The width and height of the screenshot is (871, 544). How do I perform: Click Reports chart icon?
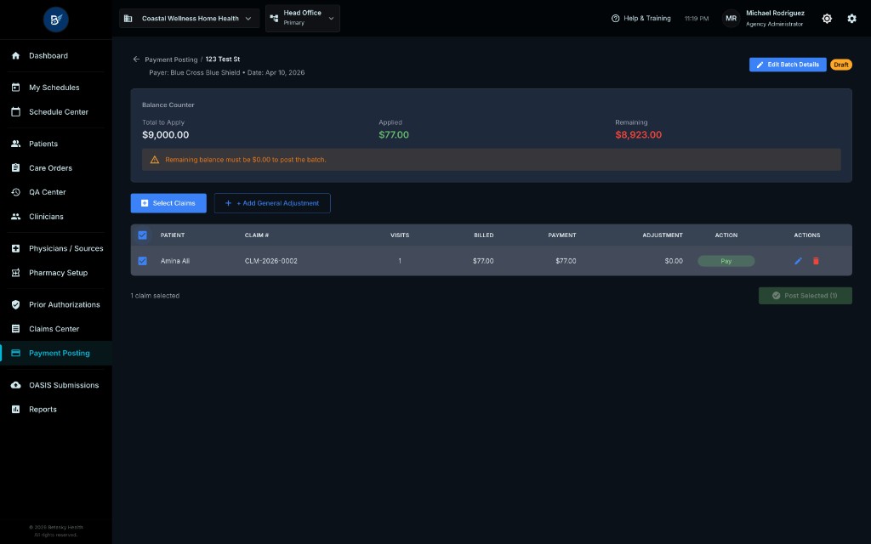pyautogui.click(x=15, y=409)
